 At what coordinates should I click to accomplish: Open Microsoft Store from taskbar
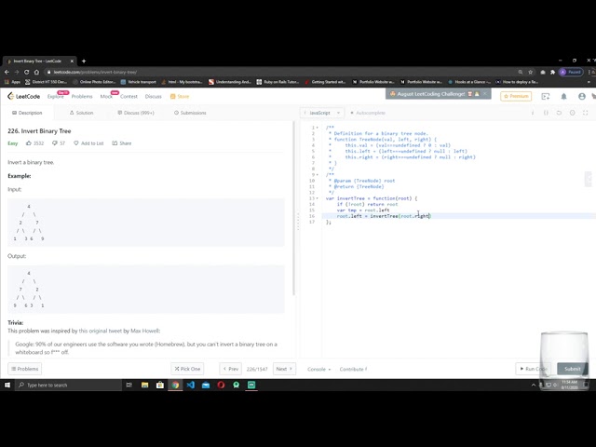click(x=160, y=385)
